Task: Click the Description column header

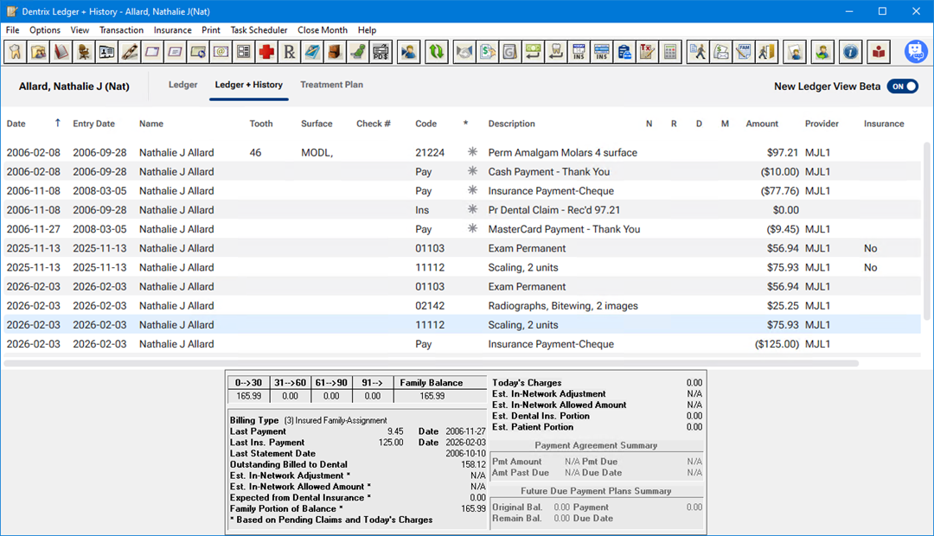Action: coord(511,124)
